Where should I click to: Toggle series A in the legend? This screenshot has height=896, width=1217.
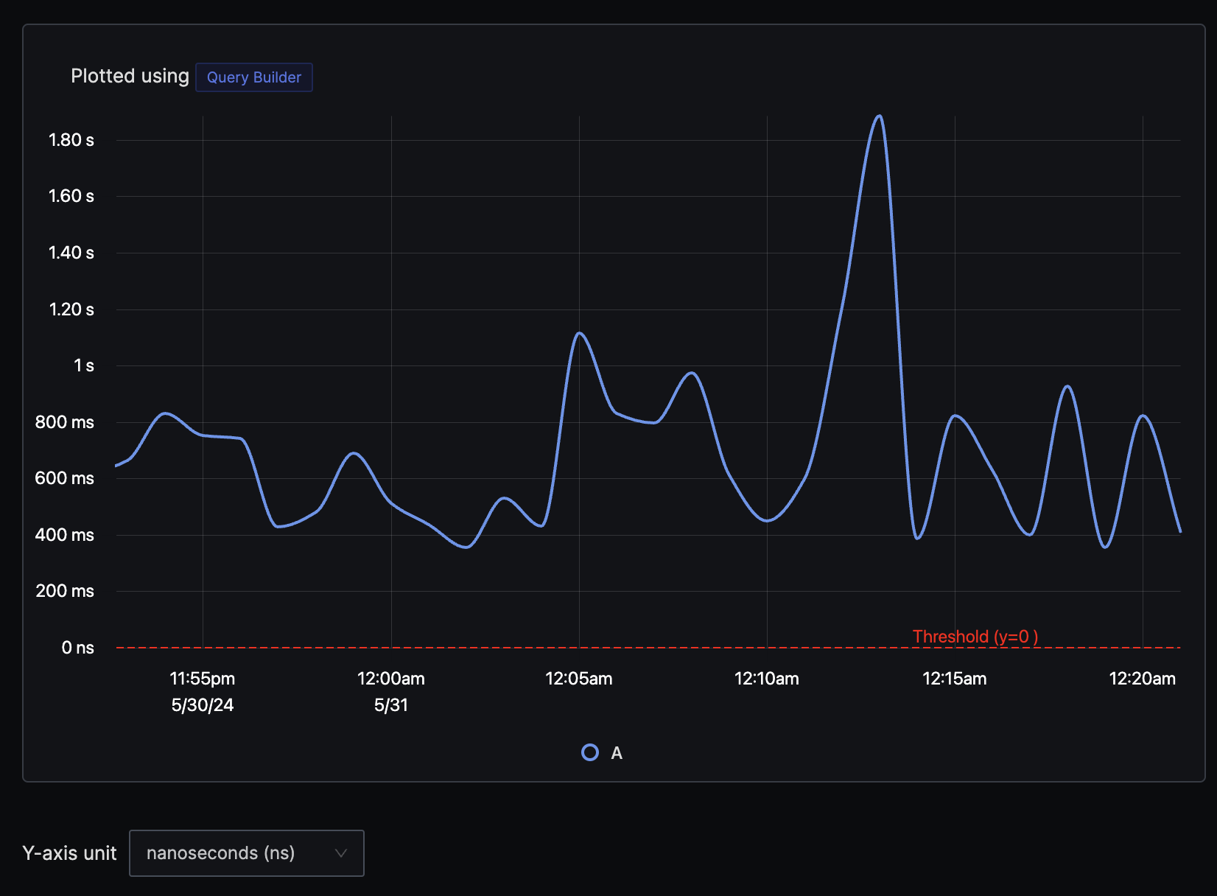603,752
